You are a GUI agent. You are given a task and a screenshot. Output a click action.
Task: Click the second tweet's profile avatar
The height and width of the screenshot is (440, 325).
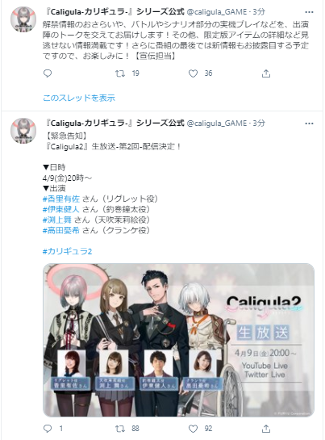pyautogui.click(x=23, y=131)
